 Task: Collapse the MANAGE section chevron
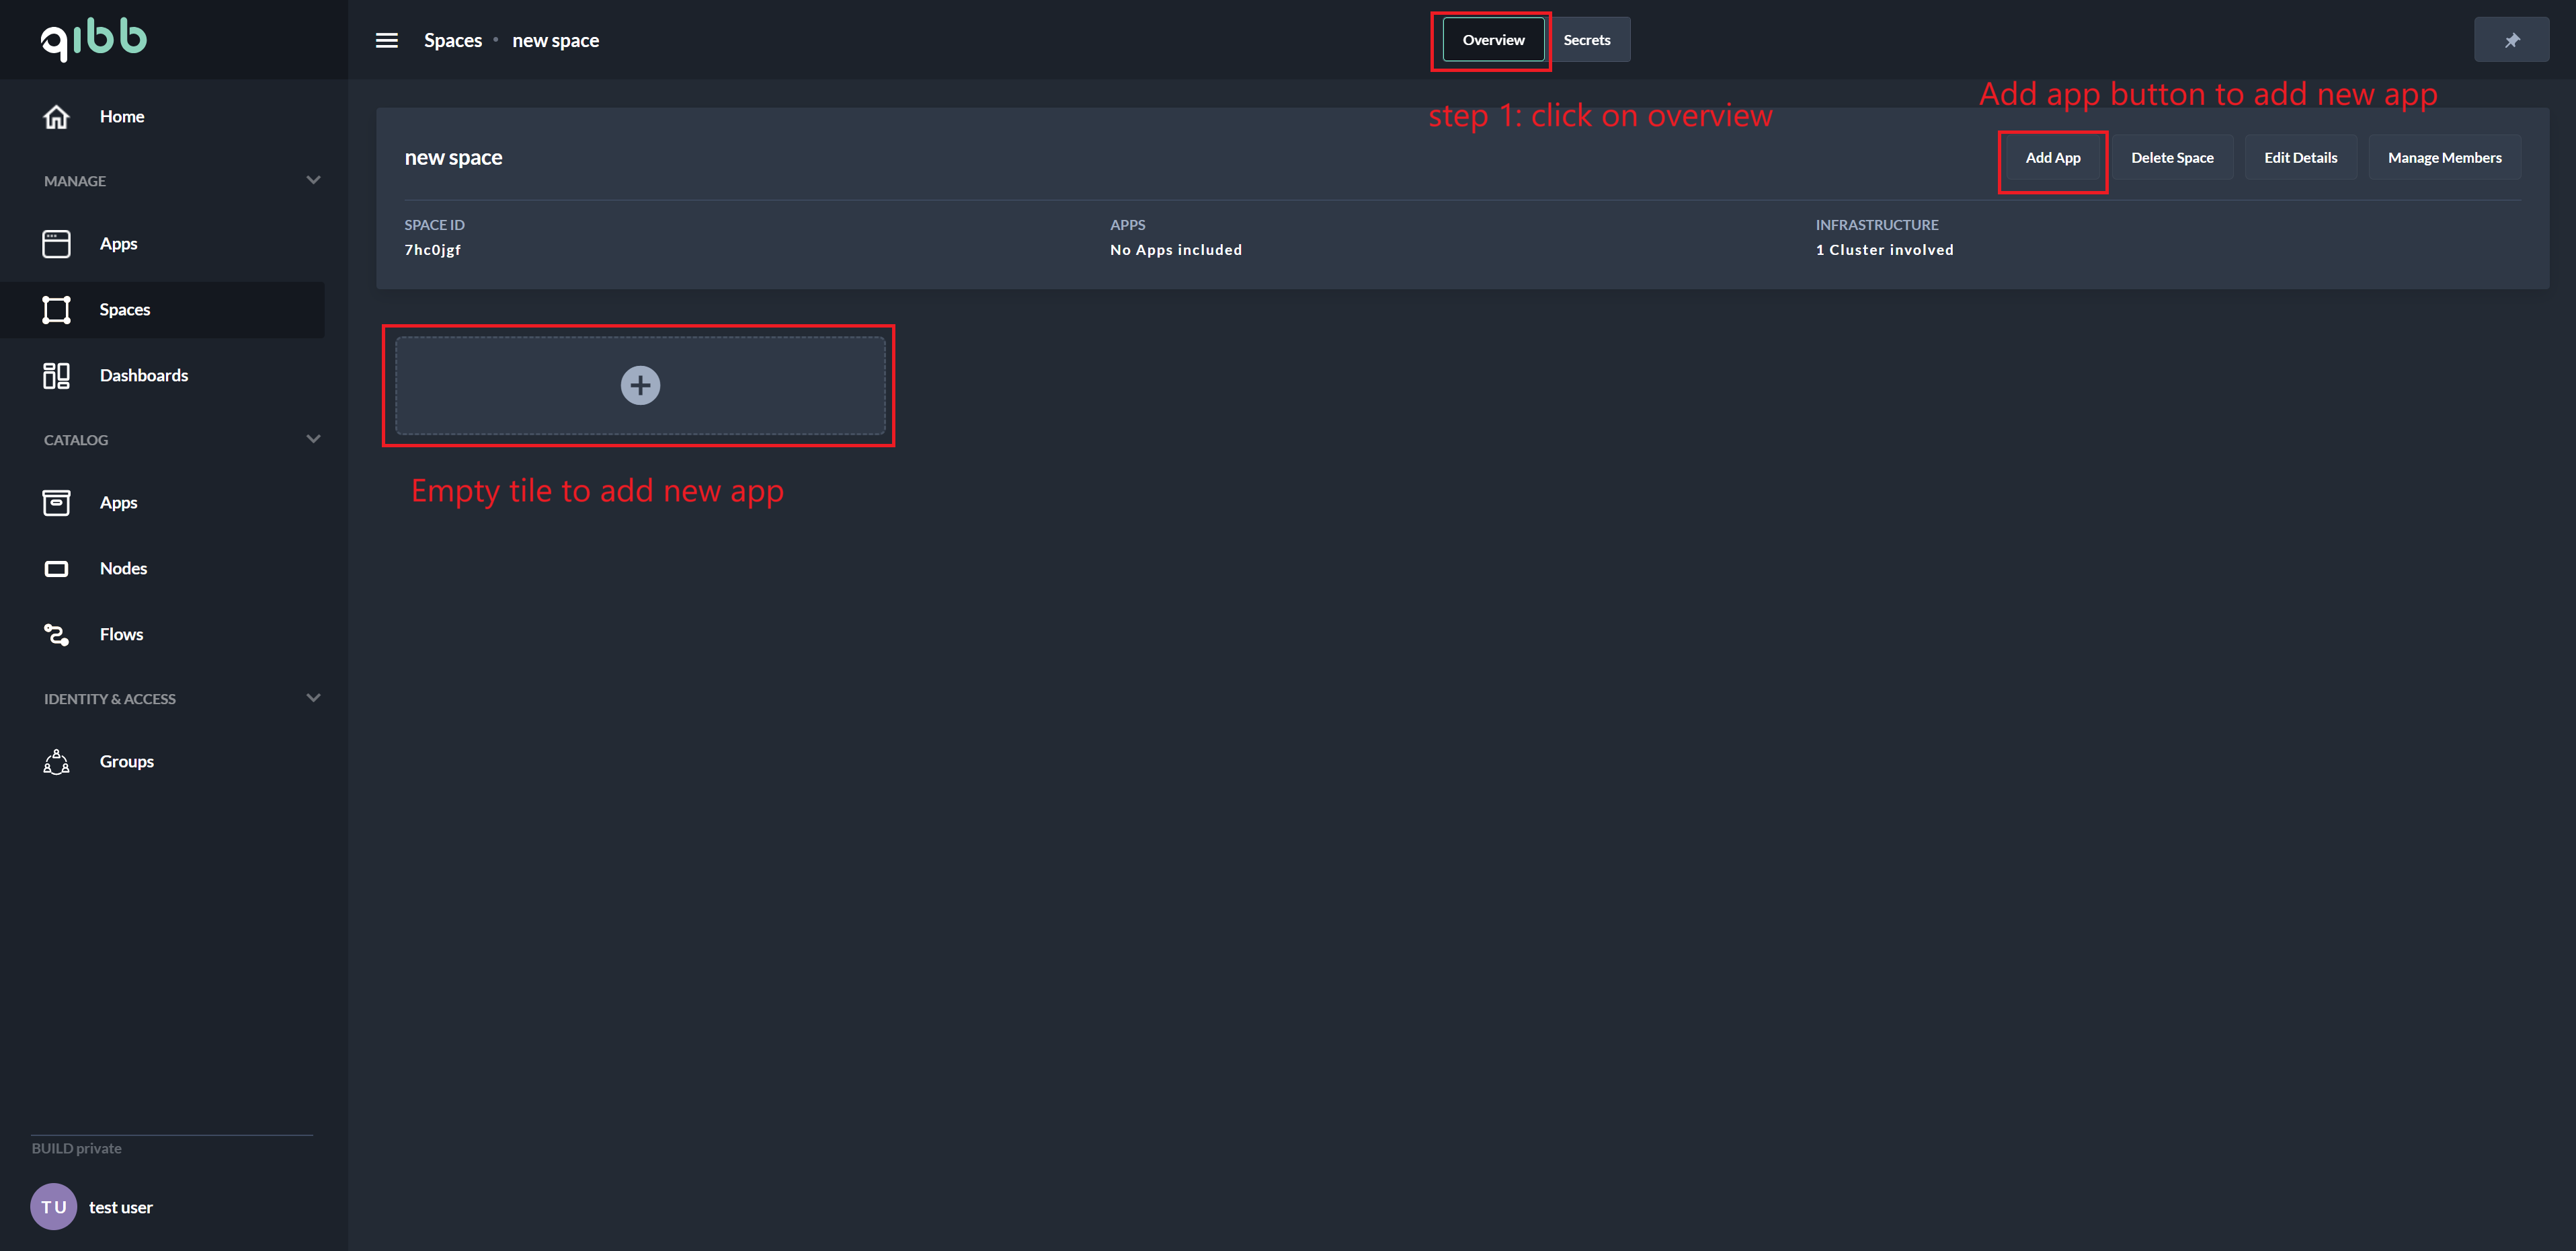pos(313,180)
